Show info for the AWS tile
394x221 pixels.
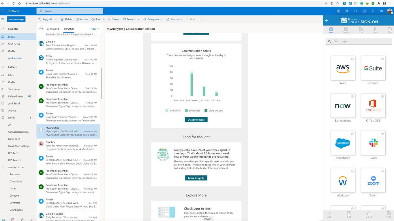point(352,59)
